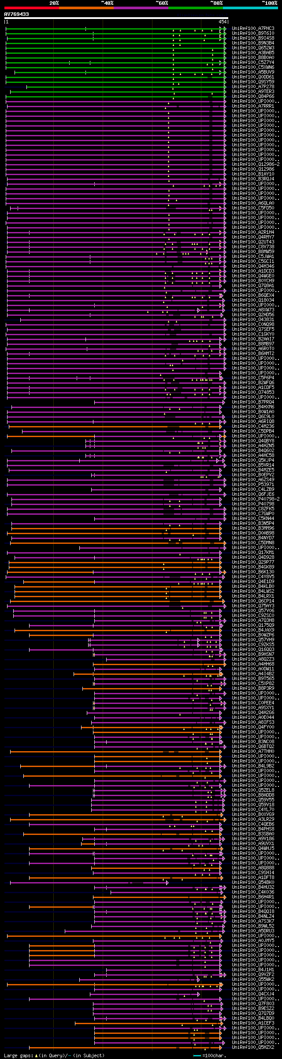282x1059 pixels.
Task: Open the UniRef100_B6HMT2 entry
Action: coord(253,353)
